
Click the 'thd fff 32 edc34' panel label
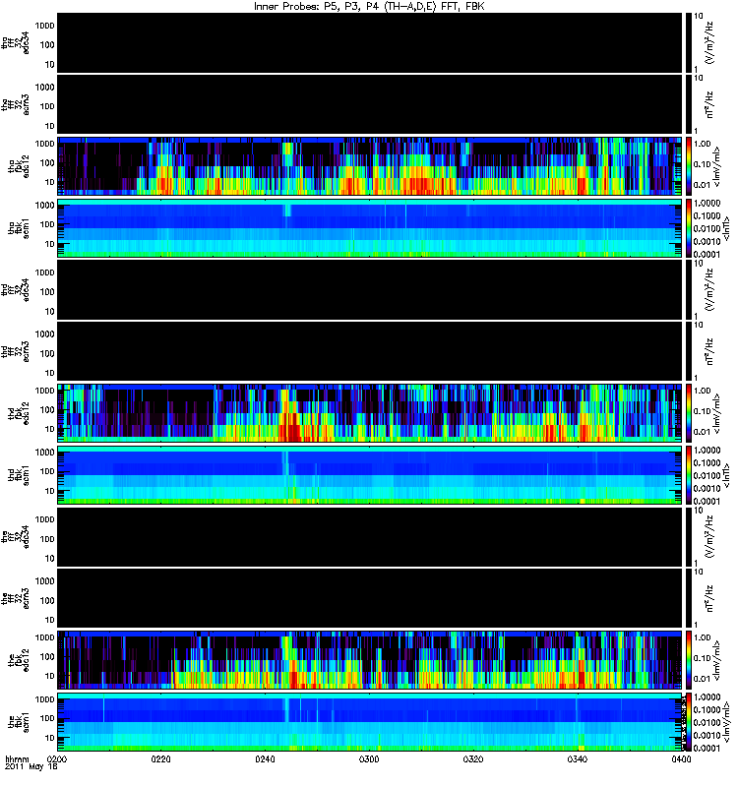tap(15, 289)
